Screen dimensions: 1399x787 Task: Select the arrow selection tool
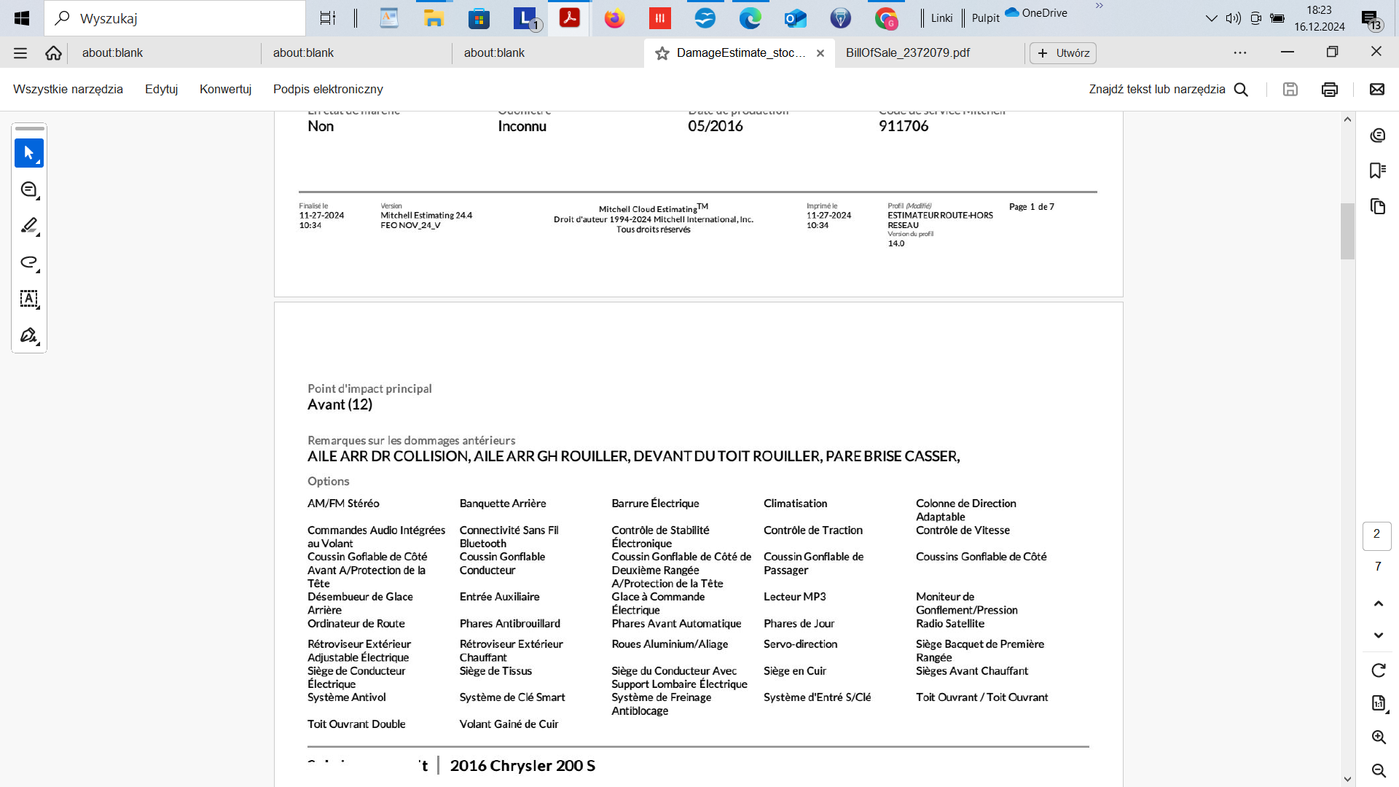(29, 153)
